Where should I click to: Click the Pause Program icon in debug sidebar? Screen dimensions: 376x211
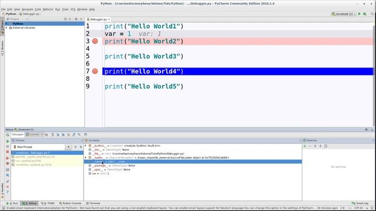8,147
